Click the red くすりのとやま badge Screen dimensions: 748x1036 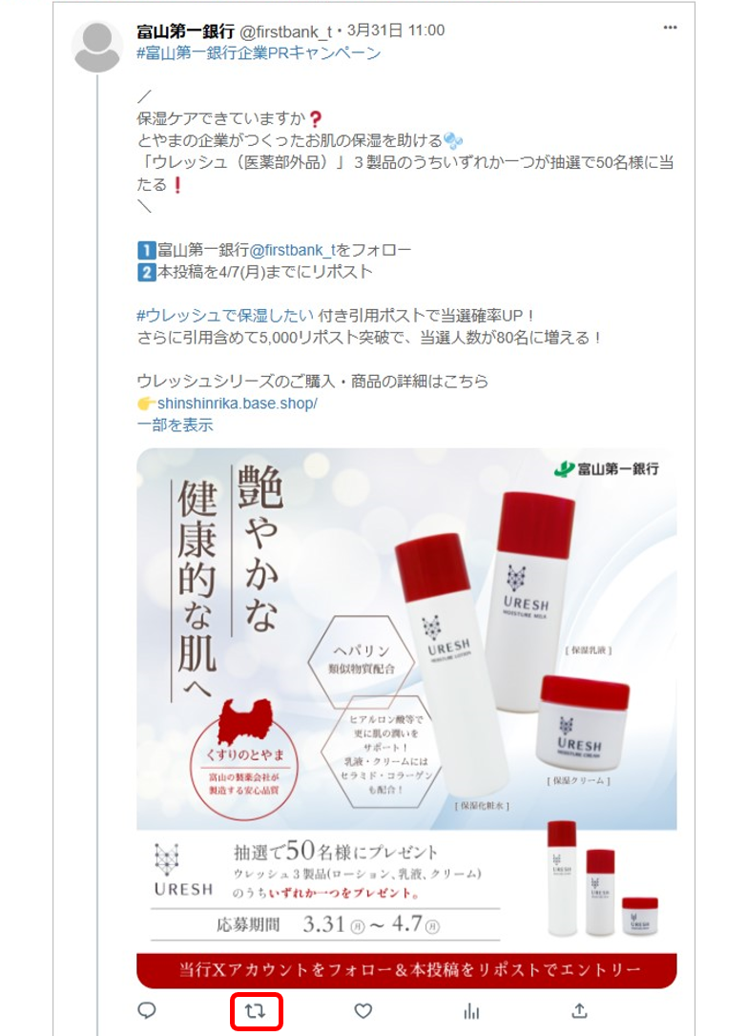(245, 754)
